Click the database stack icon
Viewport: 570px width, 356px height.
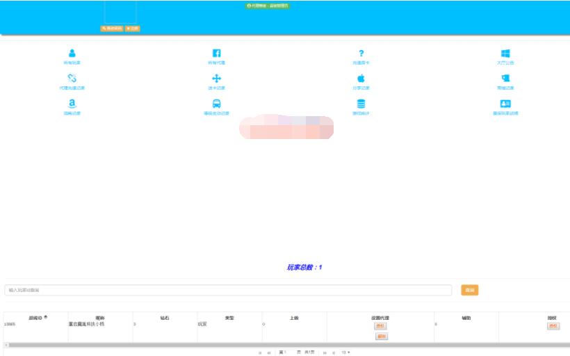tap(361, 104)
